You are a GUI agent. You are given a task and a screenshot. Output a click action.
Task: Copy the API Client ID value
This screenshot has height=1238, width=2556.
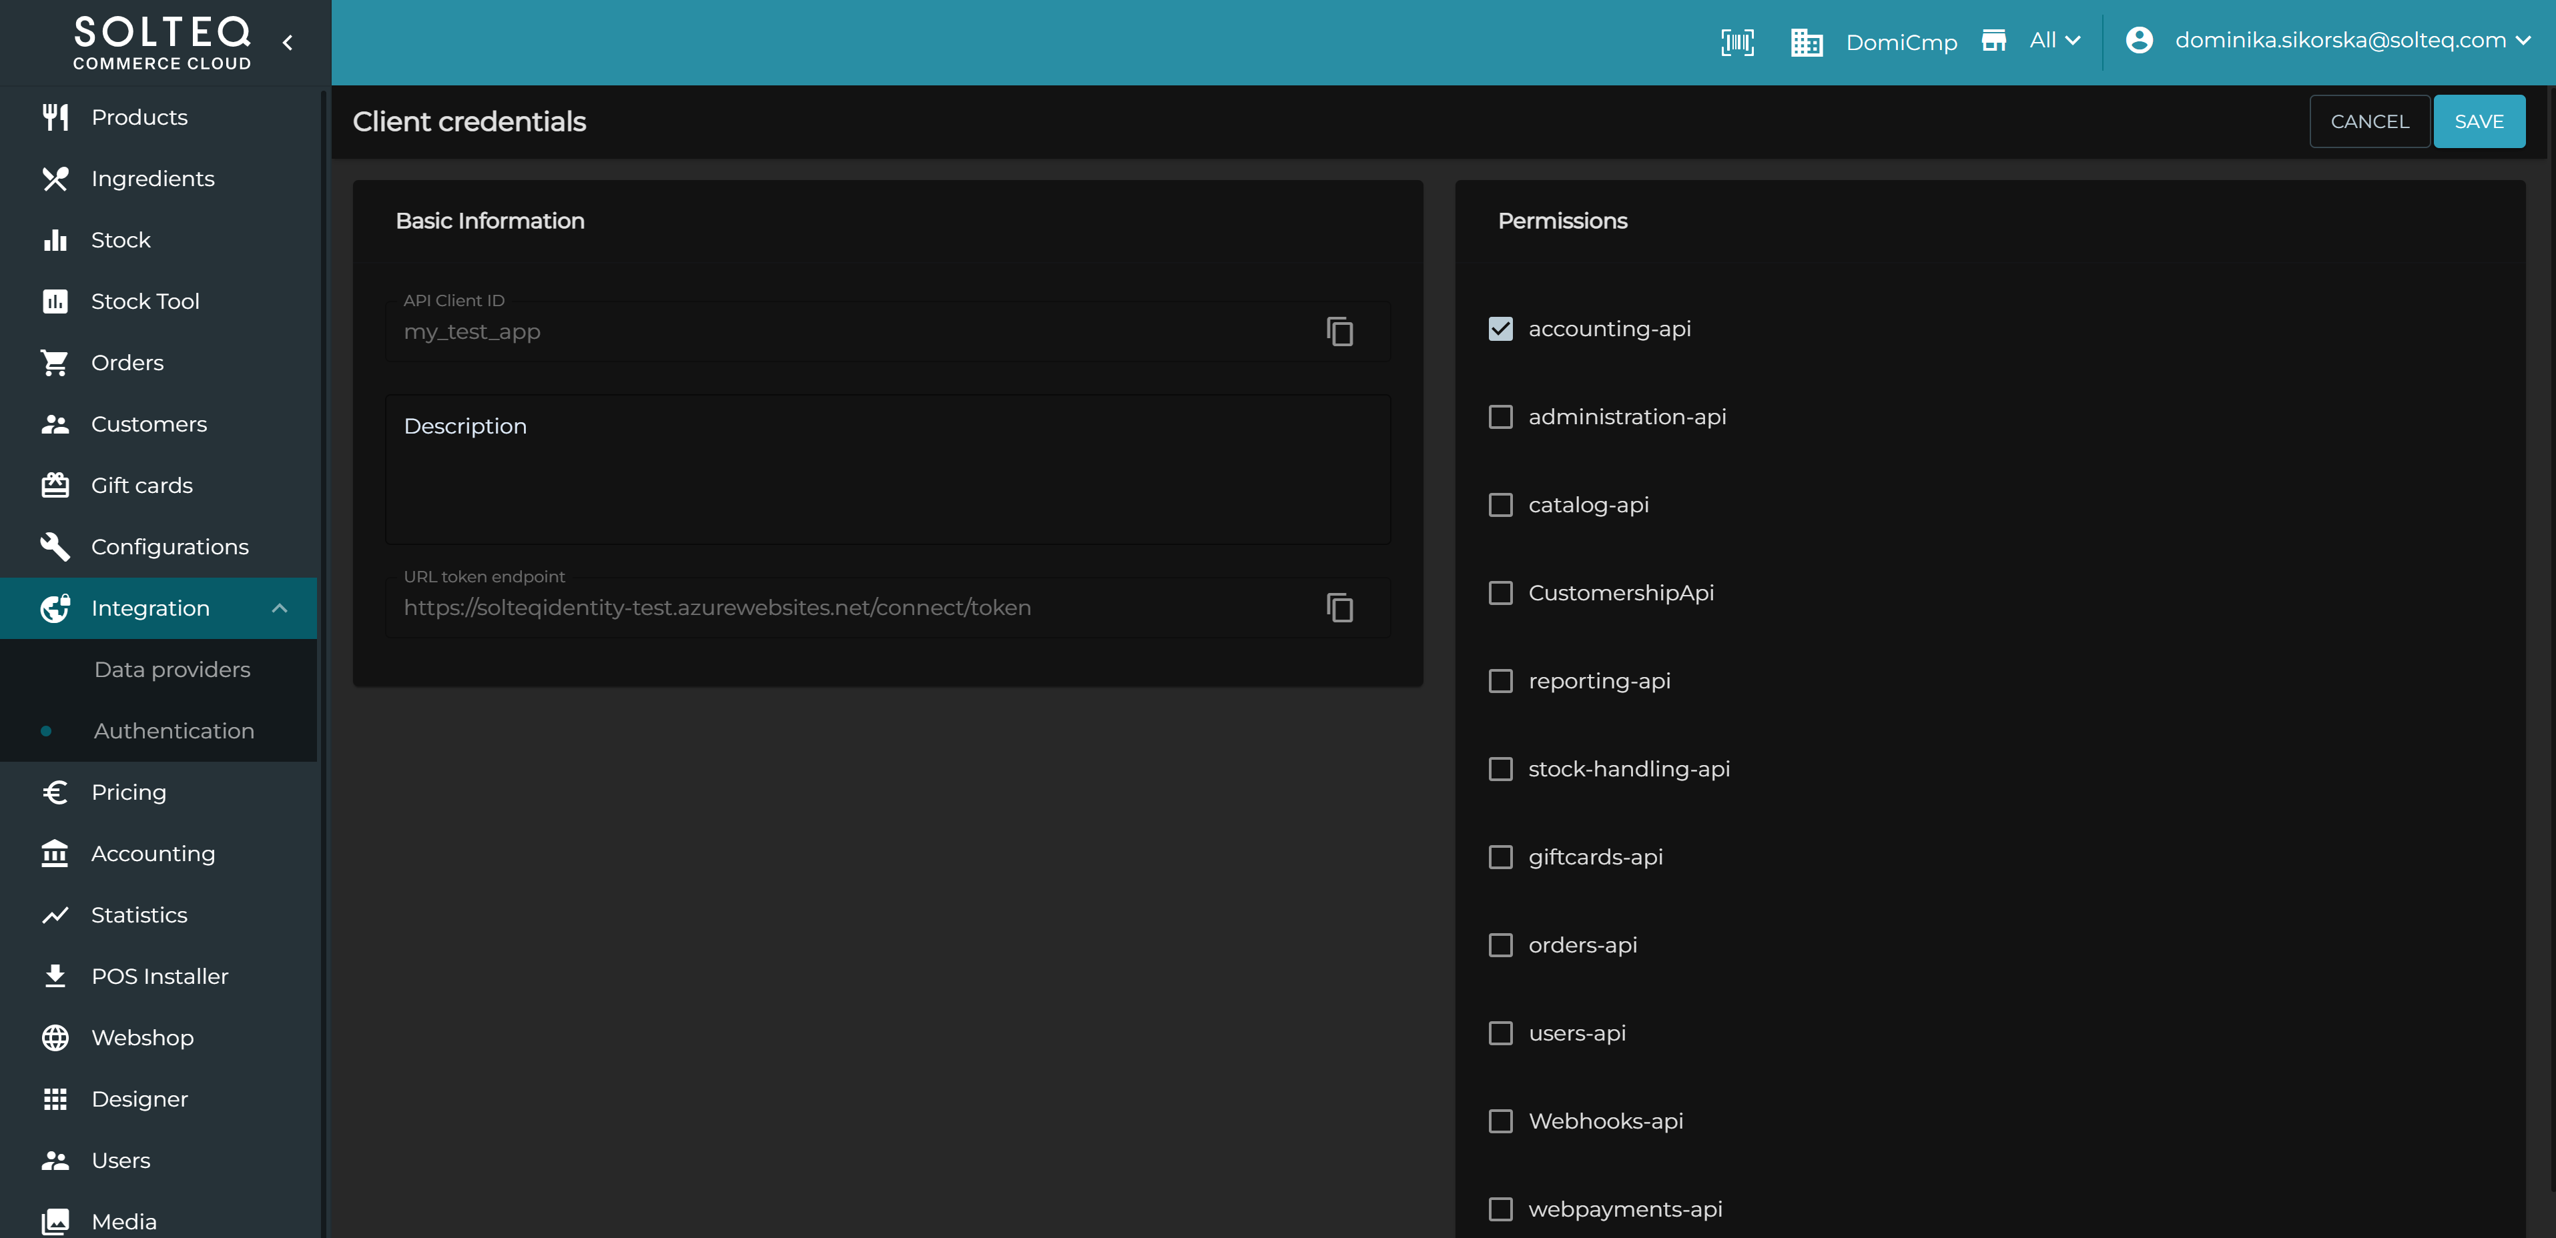(x=1339, y=332)
